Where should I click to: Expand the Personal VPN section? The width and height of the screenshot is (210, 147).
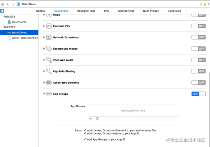44,26
